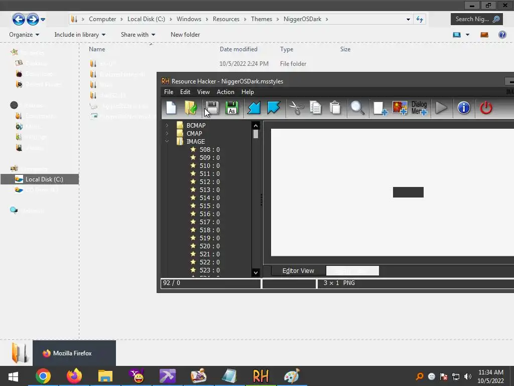Screen dimensions: 514x386
Task: Sort by the Date modified column header
Action: (238, 49)
